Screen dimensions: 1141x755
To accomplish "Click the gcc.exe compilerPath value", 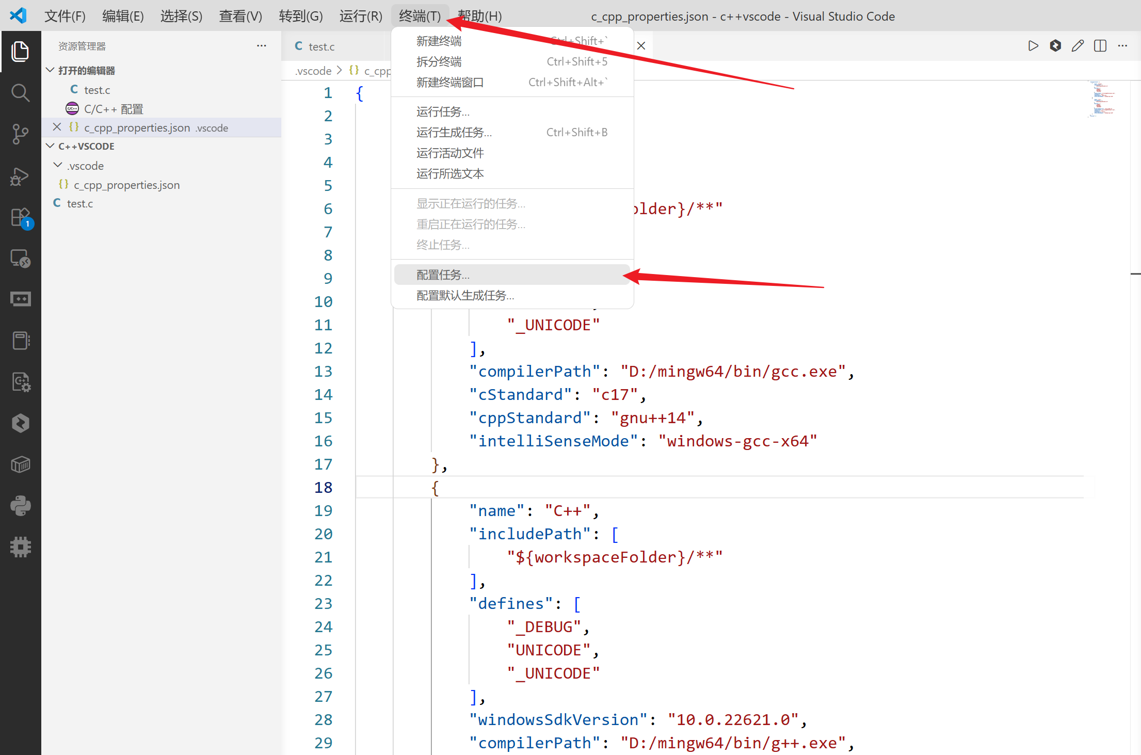I will 733,371.
